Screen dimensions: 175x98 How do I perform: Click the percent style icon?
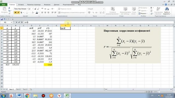pyautogui.click(x=93, y=13)
